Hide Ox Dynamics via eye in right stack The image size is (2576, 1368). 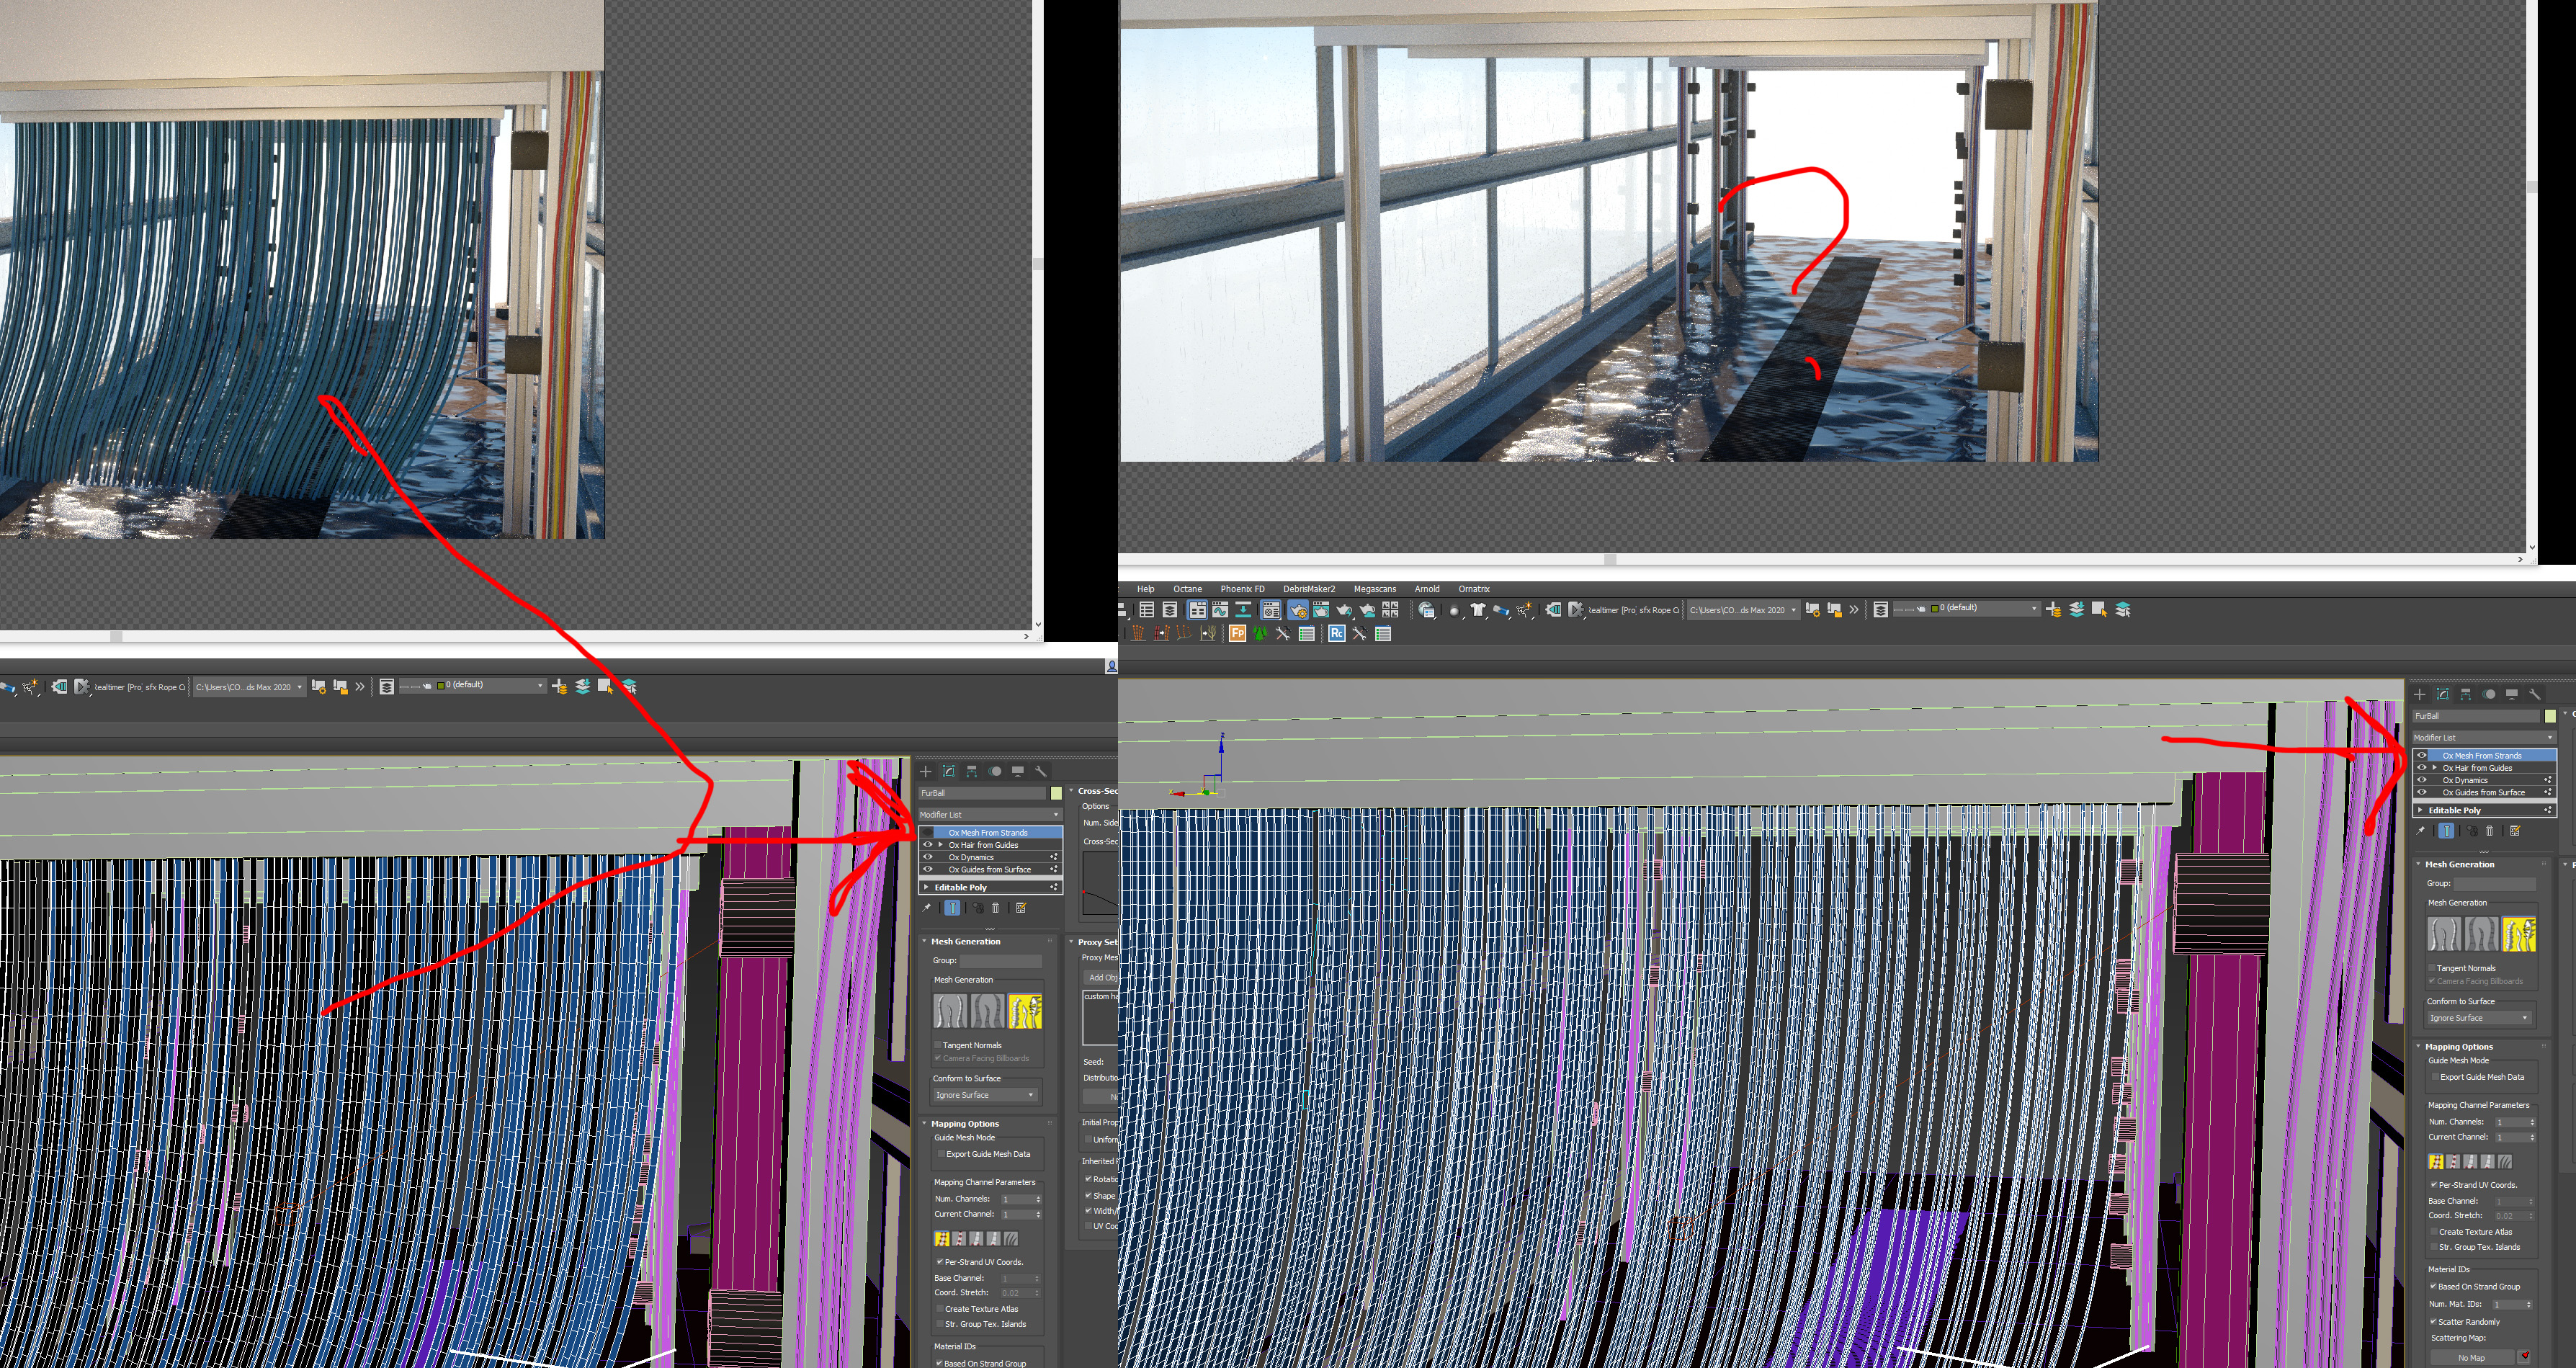2421,780
